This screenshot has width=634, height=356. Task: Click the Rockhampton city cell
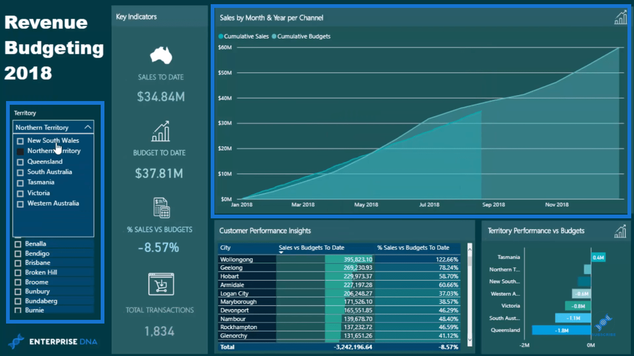pyautogui.click(x=247, y=327)
